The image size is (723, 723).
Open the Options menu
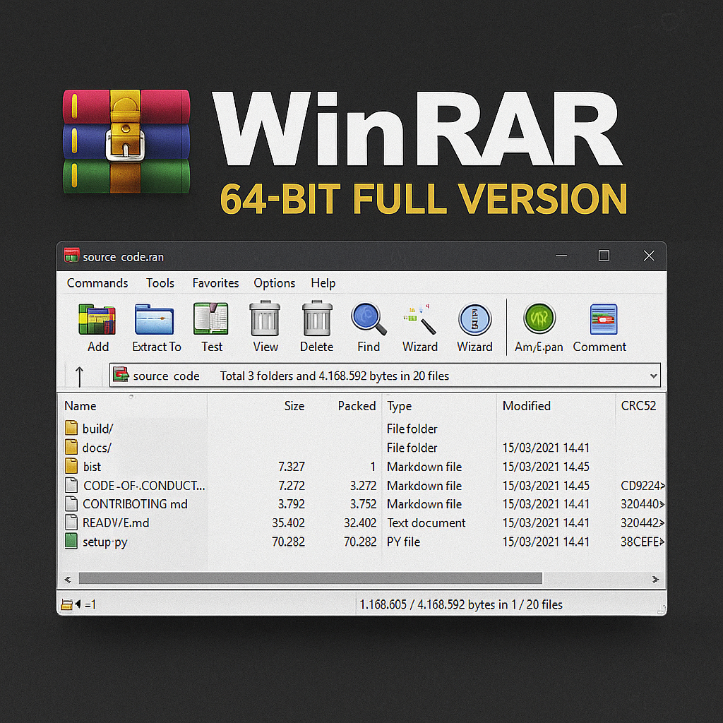tap(275, 282)
